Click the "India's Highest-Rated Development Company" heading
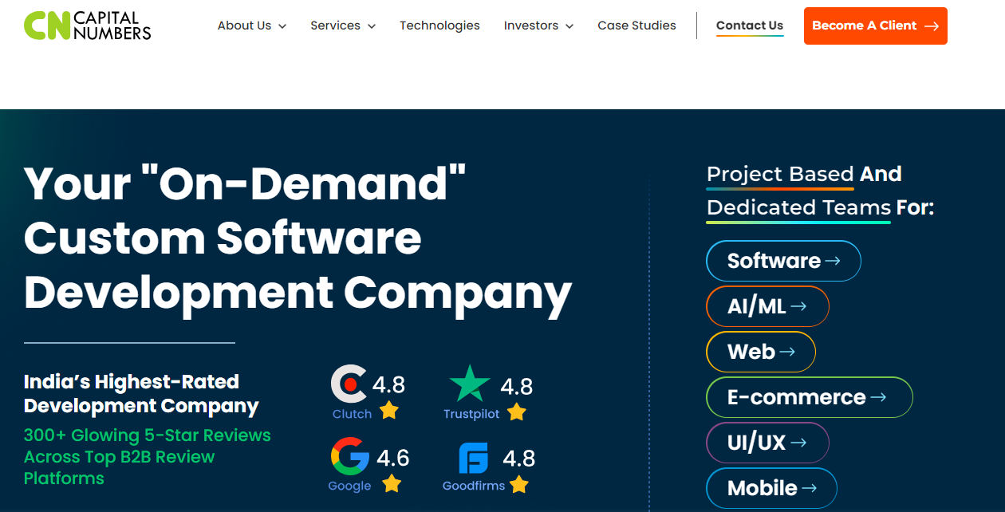This screenshot has height=512, width=1005. pyautogui.click(x=141, y=394)
